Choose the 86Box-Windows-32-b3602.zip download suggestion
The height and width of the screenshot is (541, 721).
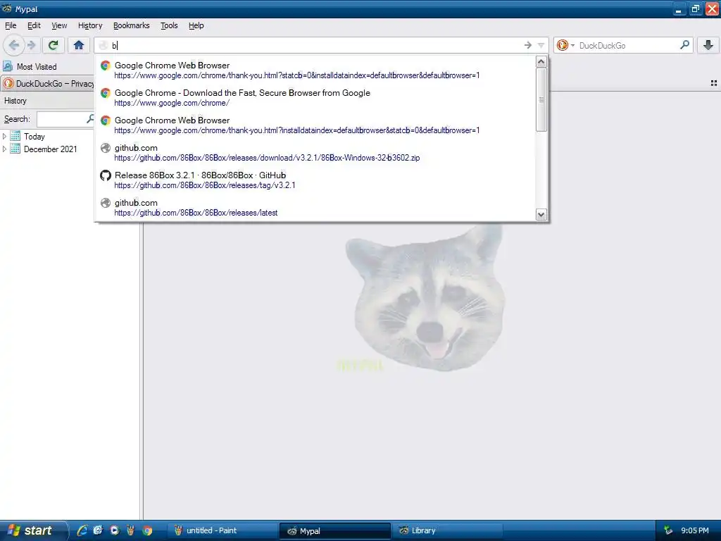(315, 153)
